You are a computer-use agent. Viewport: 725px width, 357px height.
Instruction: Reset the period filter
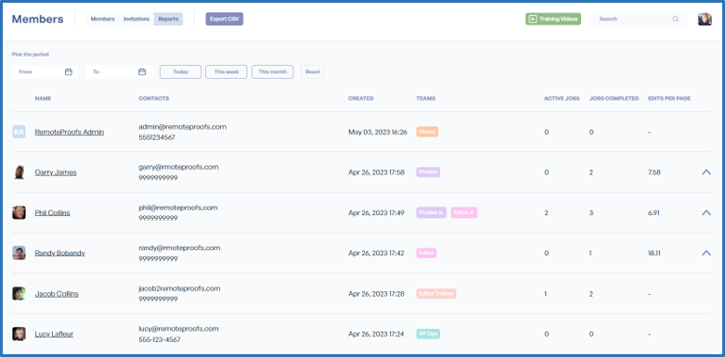pos(313,72)
